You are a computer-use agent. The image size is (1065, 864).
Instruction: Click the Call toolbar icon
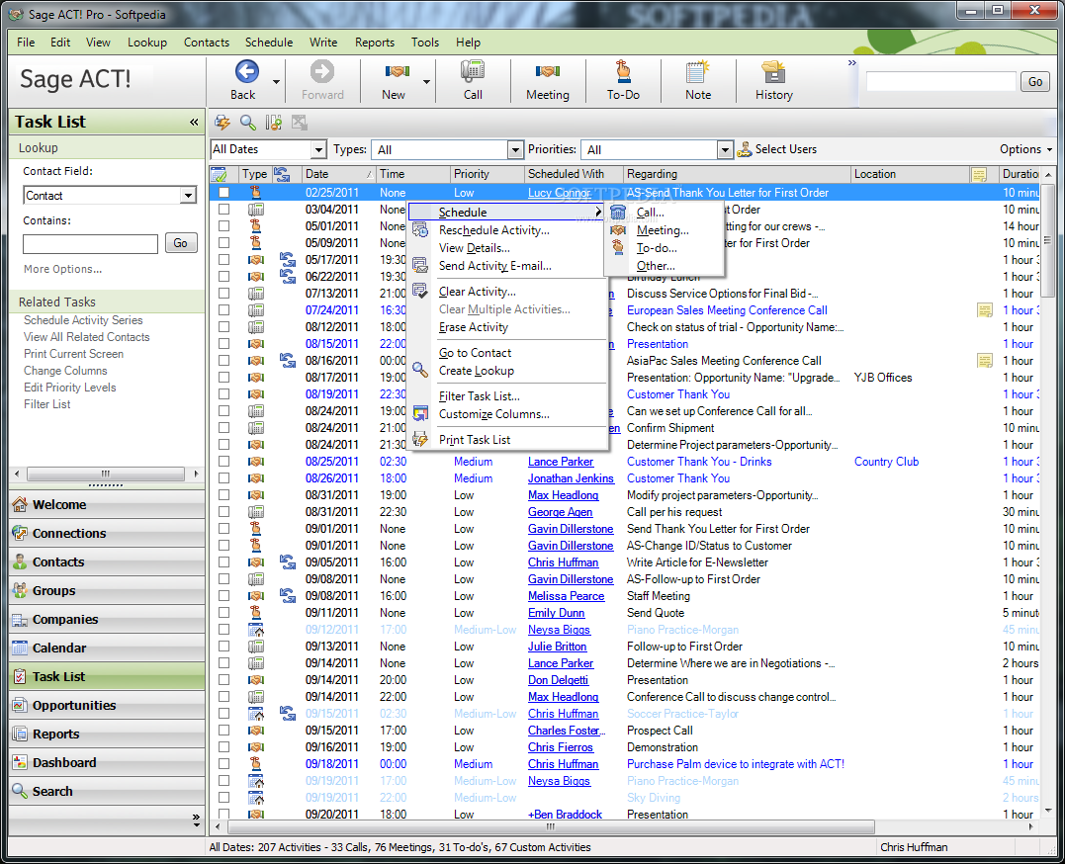point(473,71)
